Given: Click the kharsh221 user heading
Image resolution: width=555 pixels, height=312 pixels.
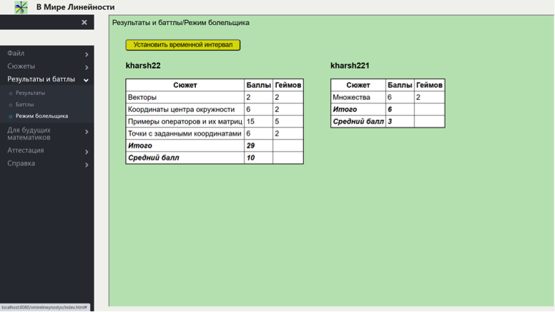Looking at the screenshot, I should (350, 66).
